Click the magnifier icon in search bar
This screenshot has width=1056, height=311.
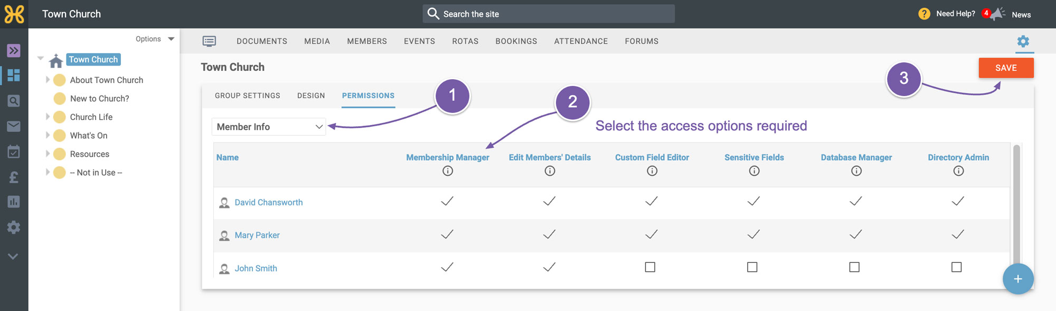coord(433,14)
